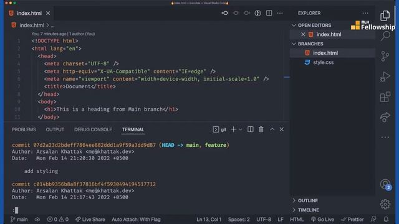
Task: Click the GitLens blame annotation text
Action: (63, 34)
